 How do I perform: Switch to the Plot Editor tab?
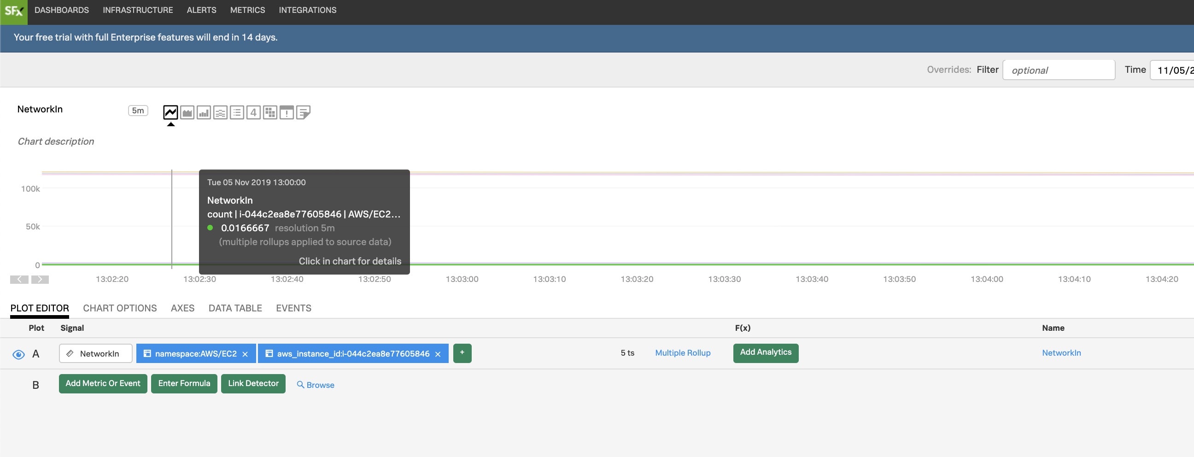40,308
